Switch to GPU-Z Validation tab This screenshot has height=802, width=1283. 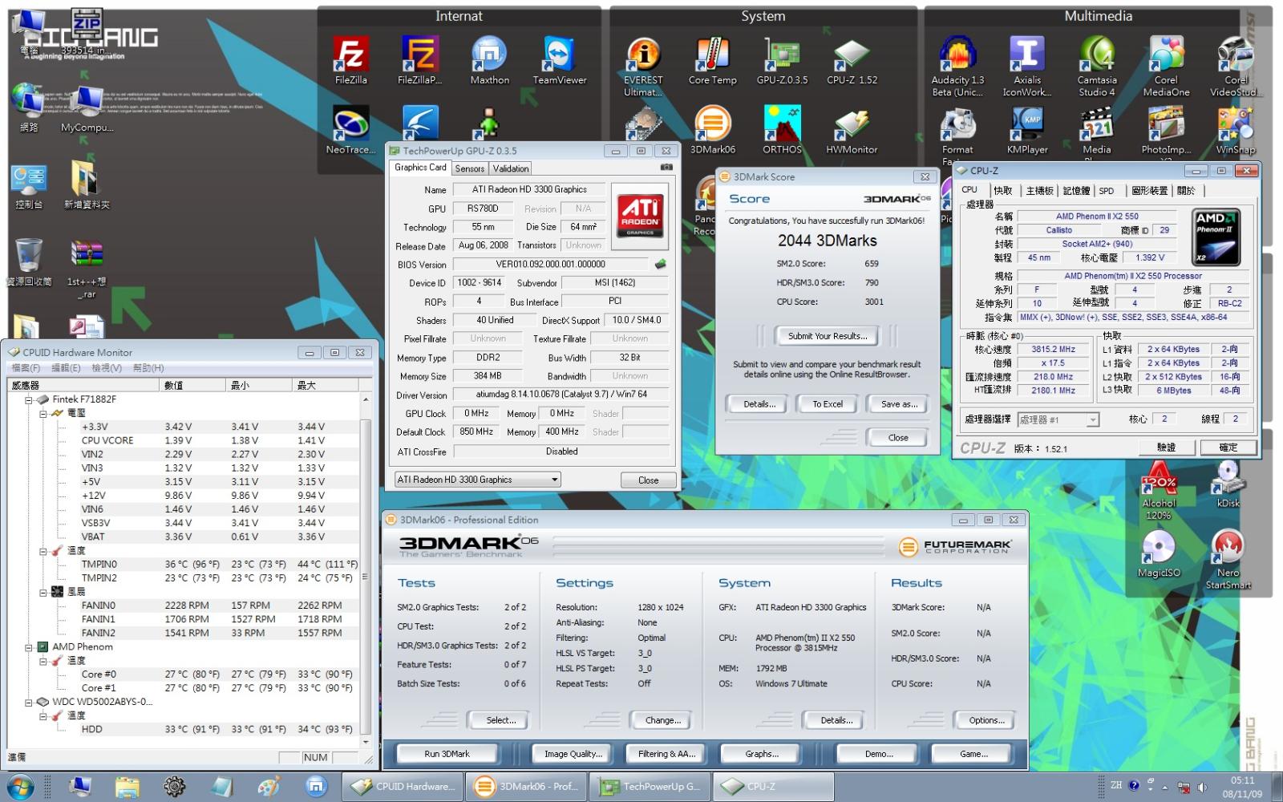[511, 168]
